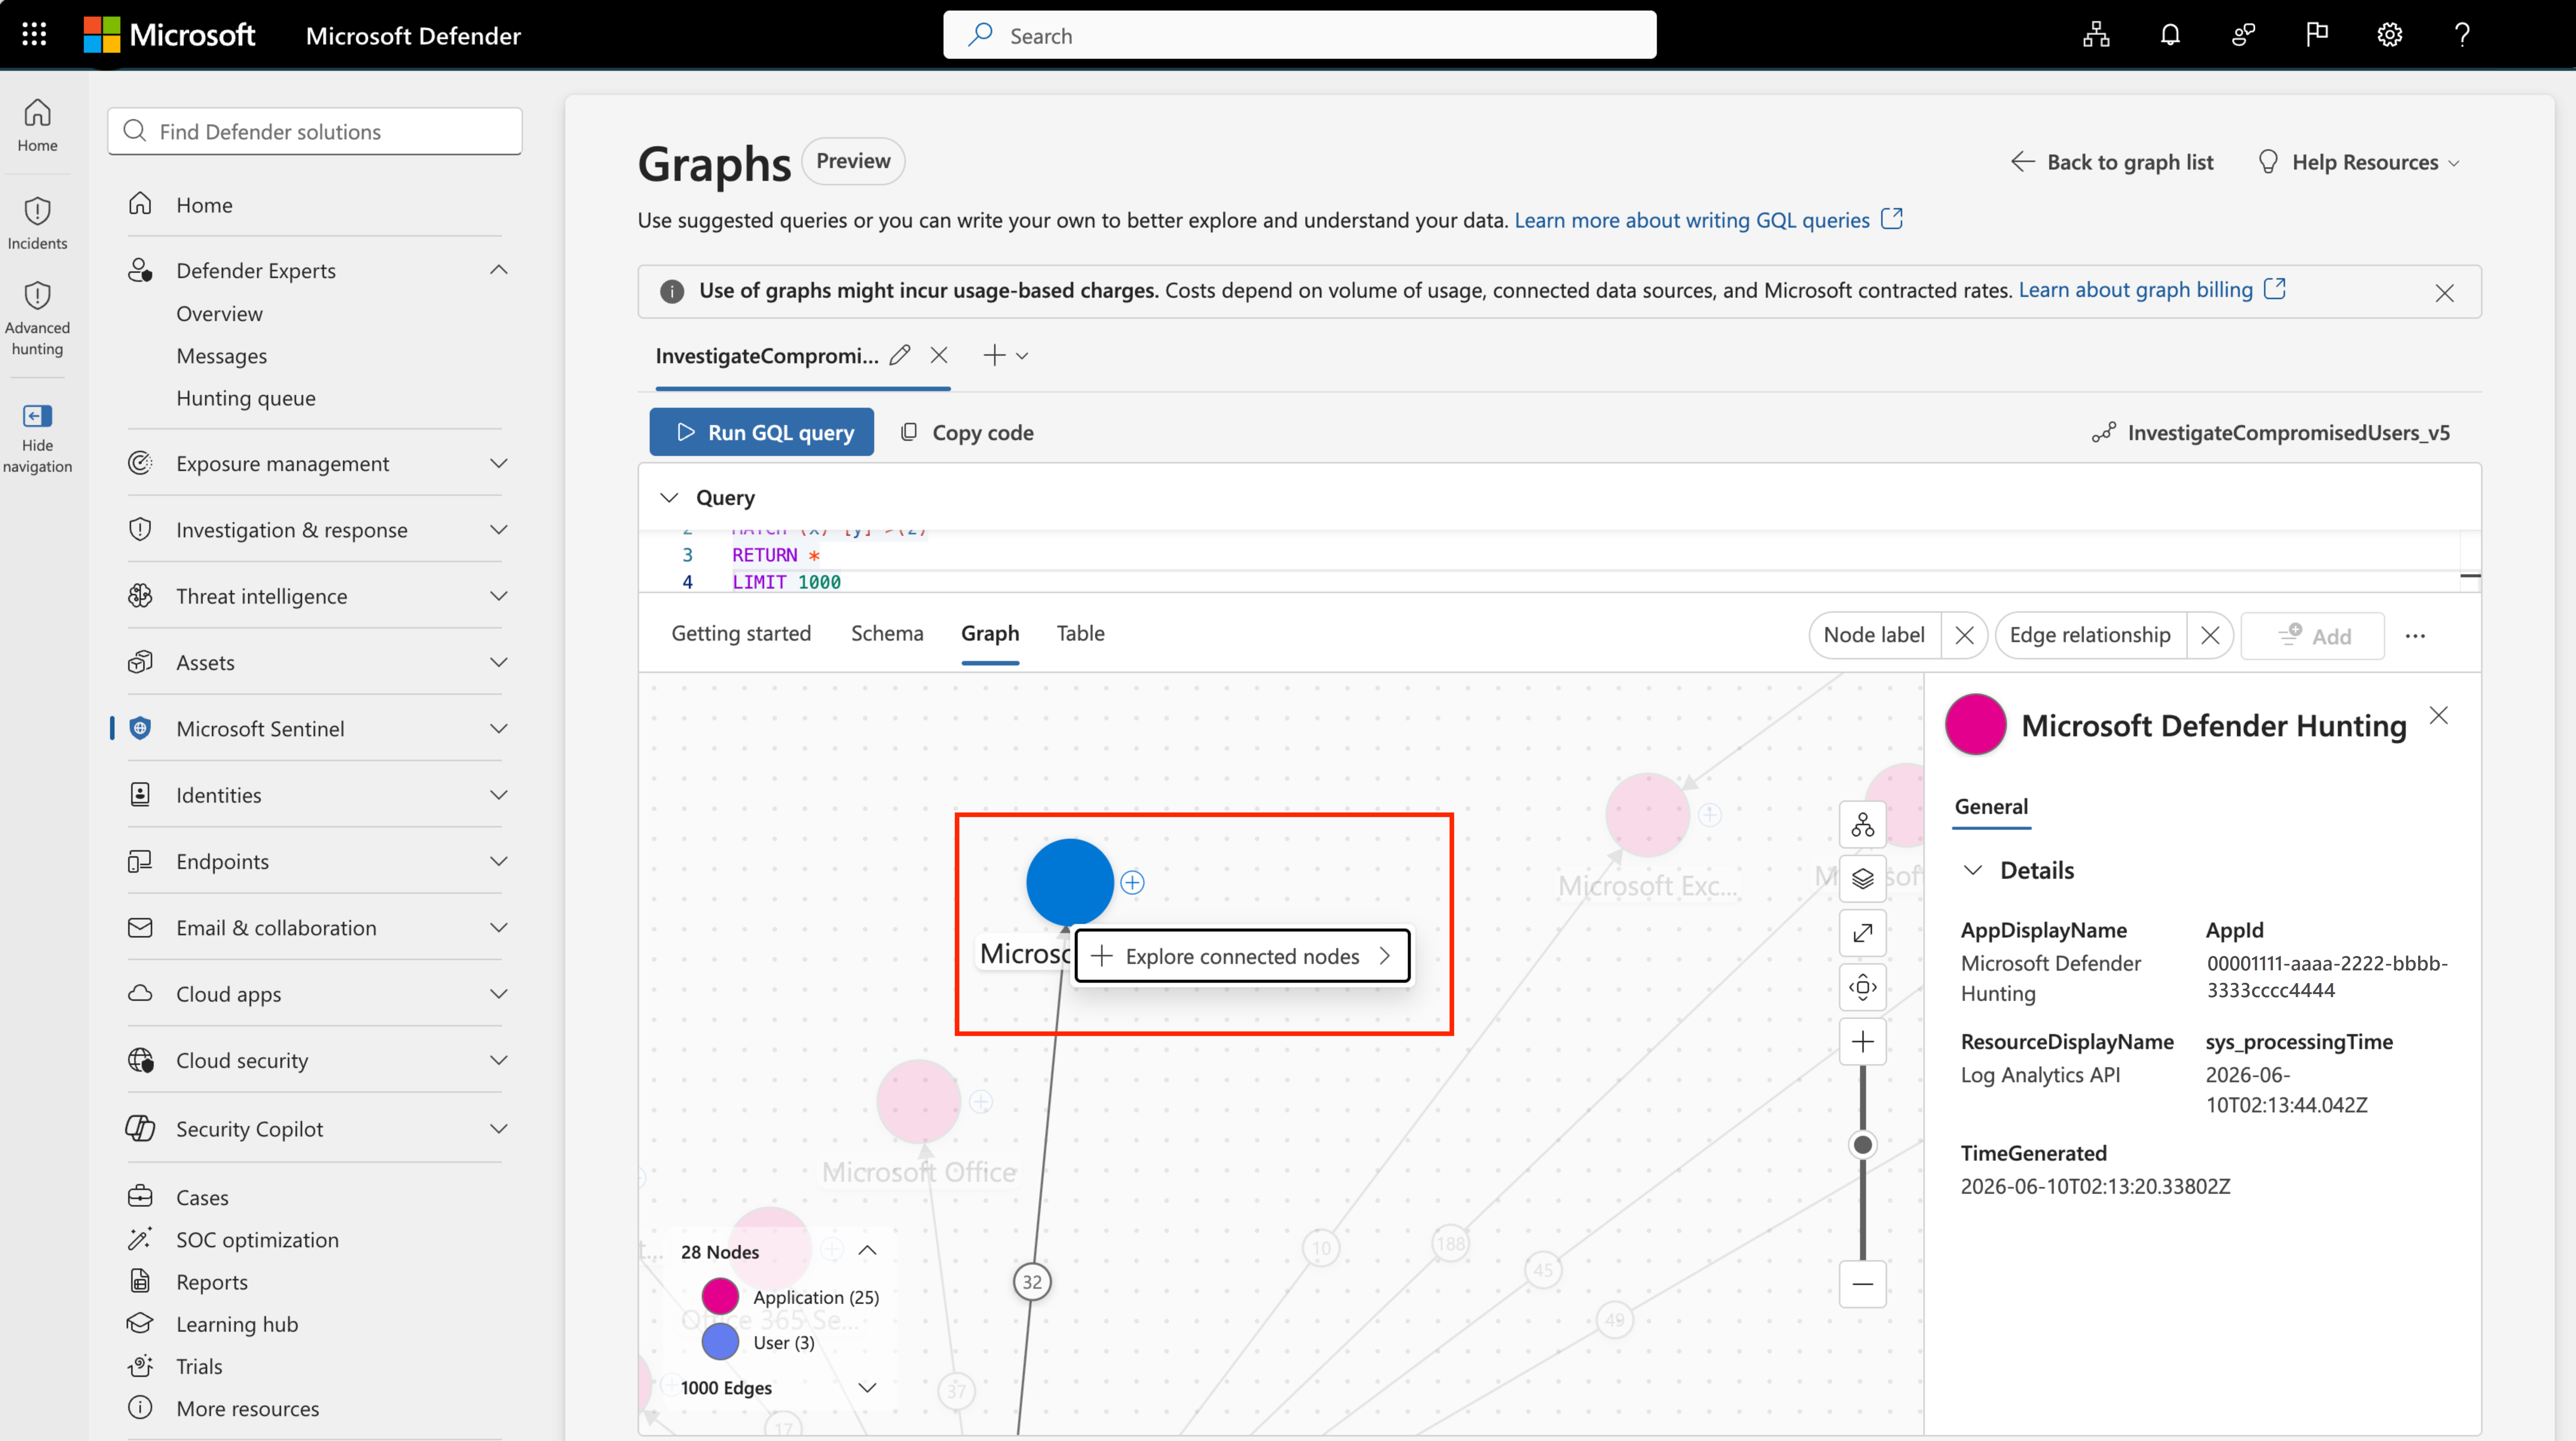The image size is (2576, 1441).
Task: Open the help question mark icon
Action: pos(2462,35)
